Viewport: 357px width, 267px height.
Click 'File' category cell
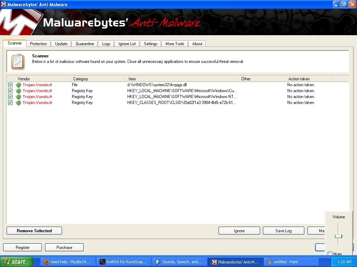click(75, 85)
